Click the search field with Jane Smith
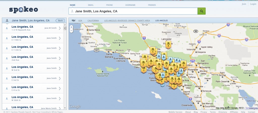The width and height of the screenshot is (258, 113). point(133,11)
